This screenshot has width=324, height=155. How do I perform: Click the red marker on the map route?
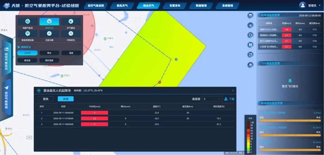tap(160, 82)
